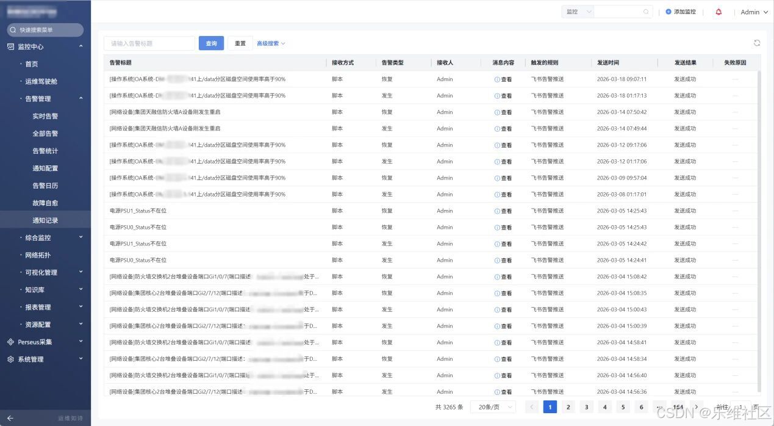Go to 全部告警 menu item

[45, 134]
